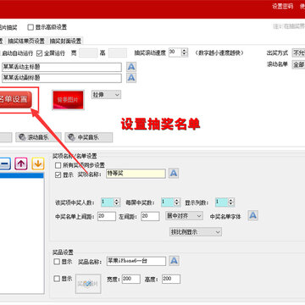Screen dimensions: 305x305
Task: Click the 宽 input box near 全屏运行
Action: pyautogui.click(x=88, y=53)
